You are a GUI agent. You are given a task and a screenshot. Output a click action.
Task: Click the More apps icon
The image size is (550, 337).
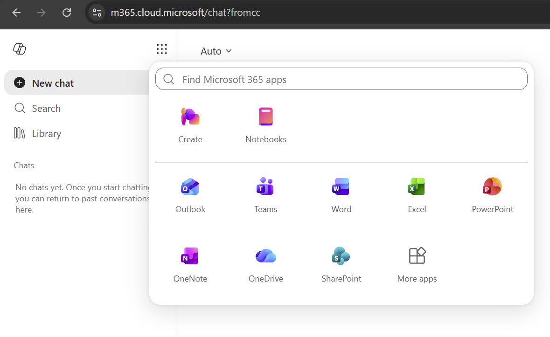point(417,255)
